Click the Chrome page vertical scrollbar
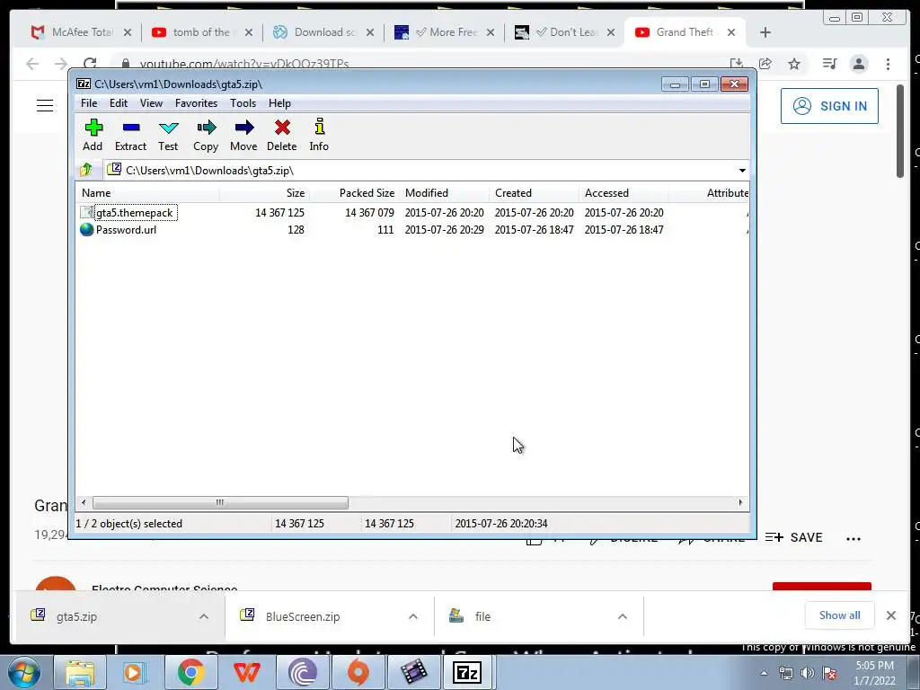920x690 pixels. [900, 130]
